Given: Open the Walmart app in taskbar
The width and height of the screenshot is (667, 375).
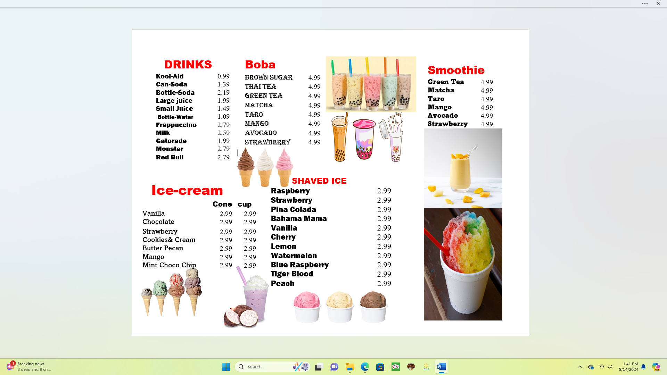Looking at the screenshot, I should tap(426, 367).
